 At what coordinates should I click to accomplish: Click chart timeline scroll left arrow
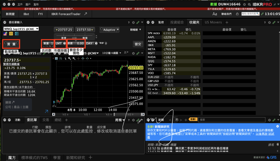[x=53, y=114]
